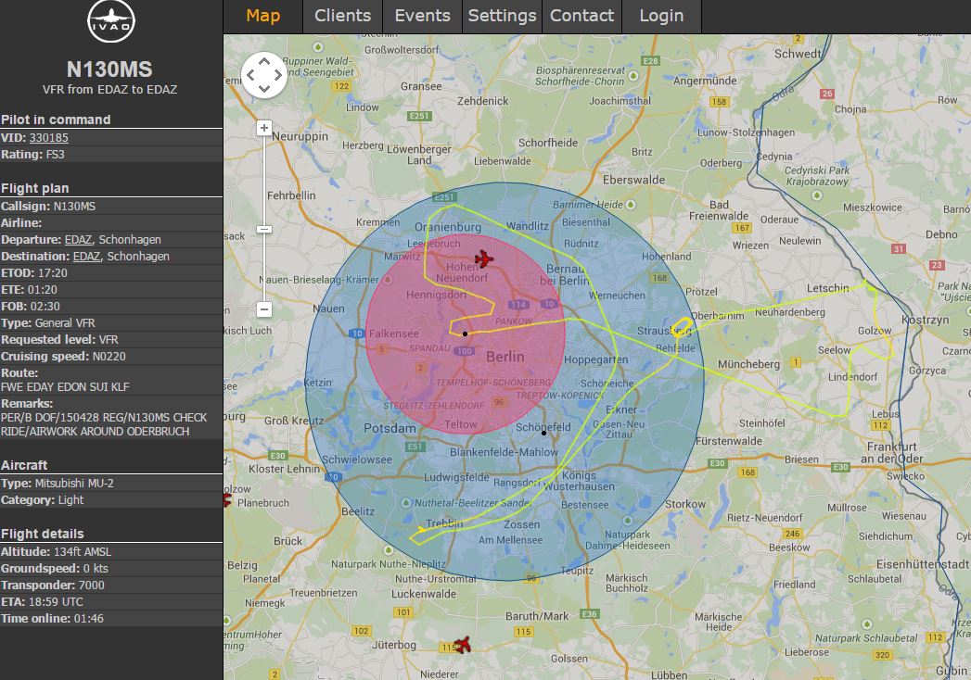971x680 pixels.
Task: Click the 'FOB: 02:30' row
Action: pos(111,307)
